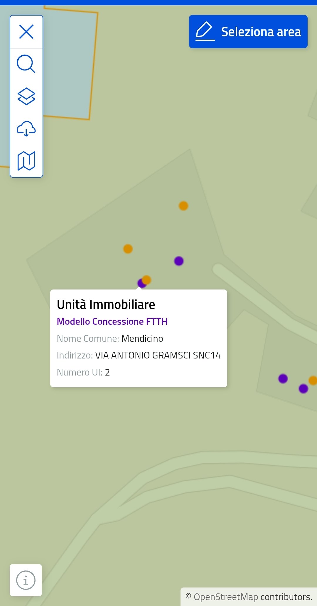Click the lowest purple marker near the right edge

pos(303,389)
